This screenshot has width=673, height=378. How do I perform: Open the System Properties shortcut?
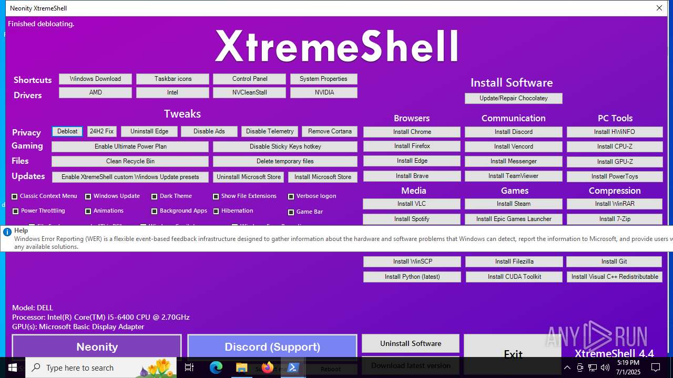click(323, 79)
